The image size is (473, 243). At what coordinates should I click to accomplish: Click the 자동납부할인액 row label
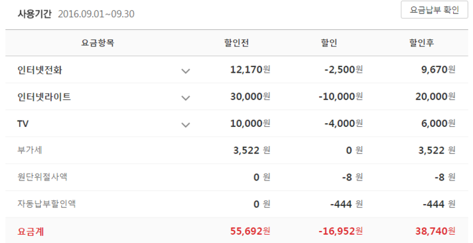tap(47, 204)
